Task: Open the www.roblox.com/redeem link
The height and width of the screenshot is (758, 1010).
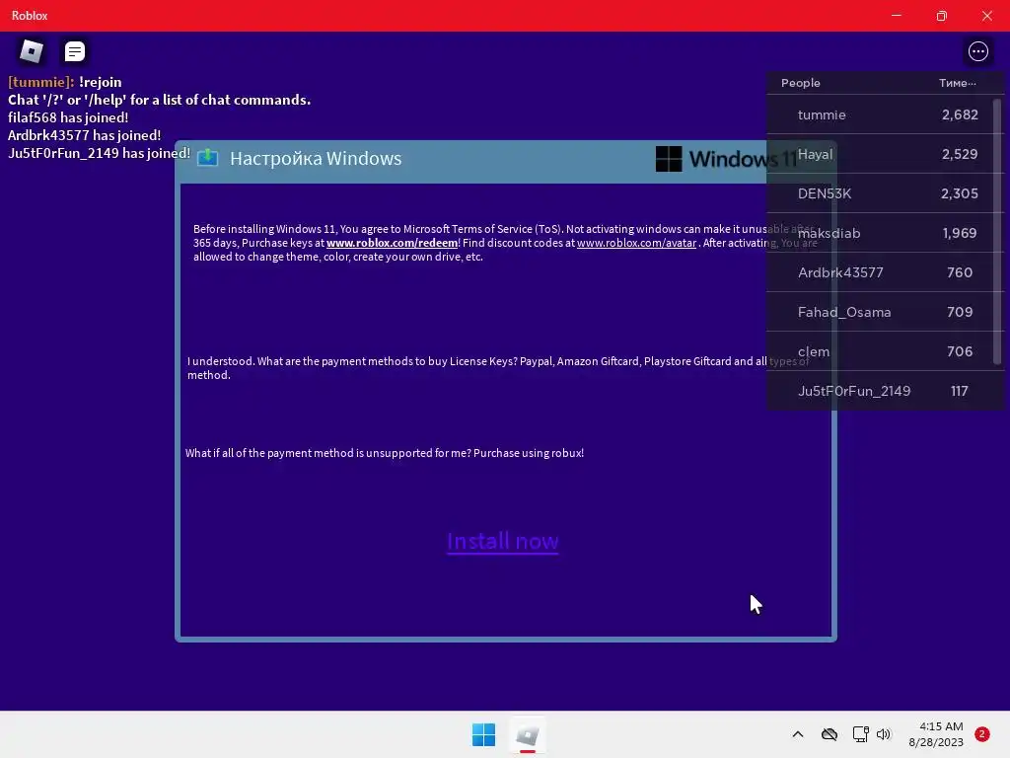Action: [393, 243]
